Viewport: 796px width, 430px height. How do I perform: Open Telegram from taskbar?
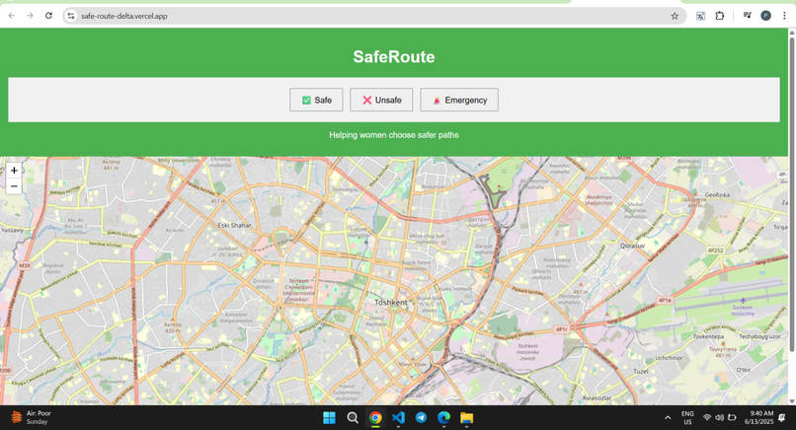tap(422, 418)
